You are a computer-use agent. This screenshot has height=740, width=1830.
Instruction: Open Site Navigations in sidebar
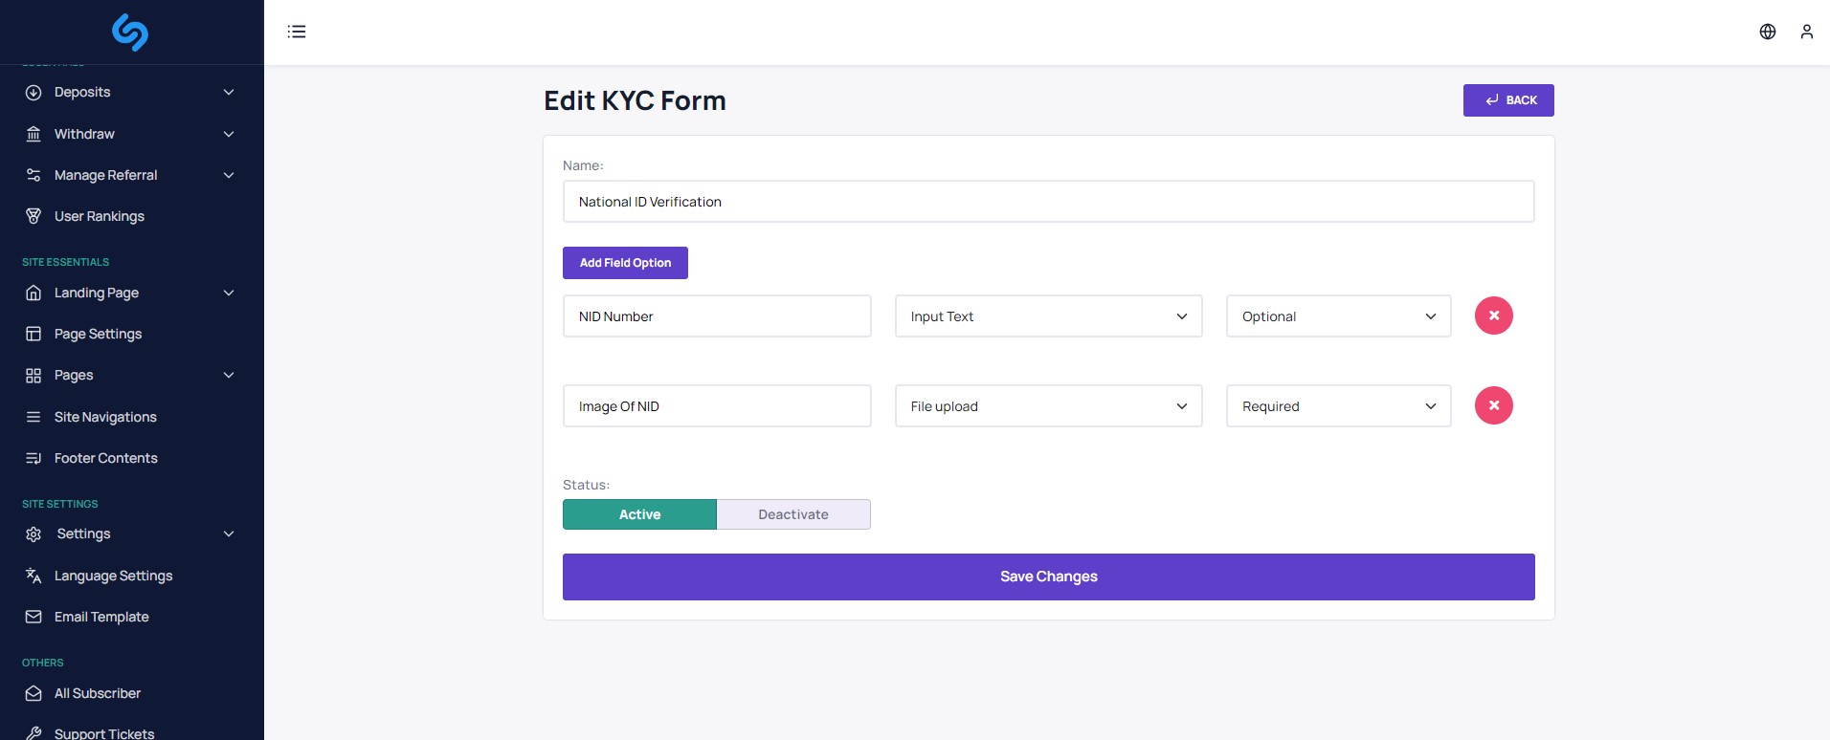point(105,417)
